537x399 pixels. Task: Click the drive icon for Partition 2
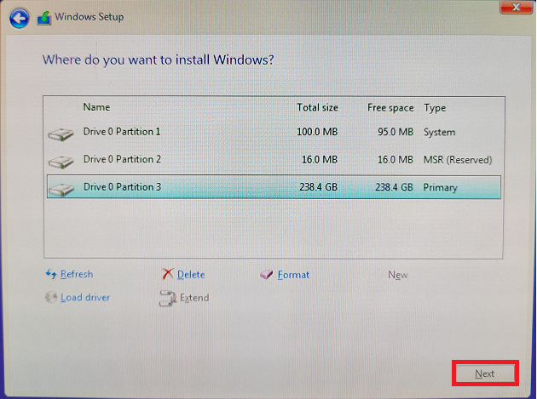(x=61, y=162)
